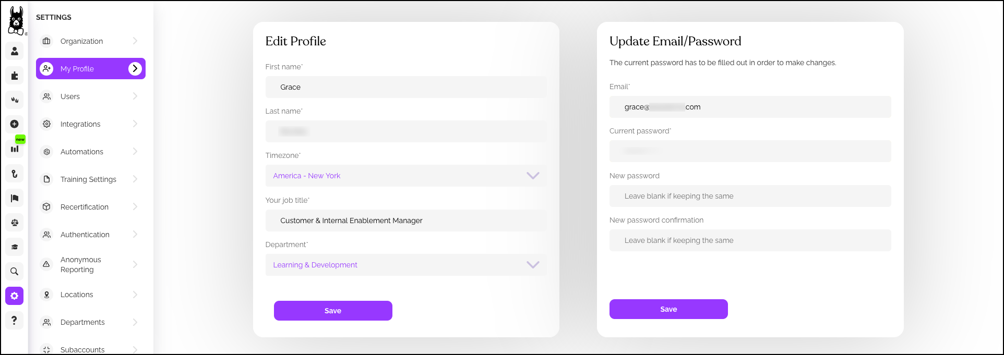Select Anonymous Reporting in settings menu

point(81,264)
